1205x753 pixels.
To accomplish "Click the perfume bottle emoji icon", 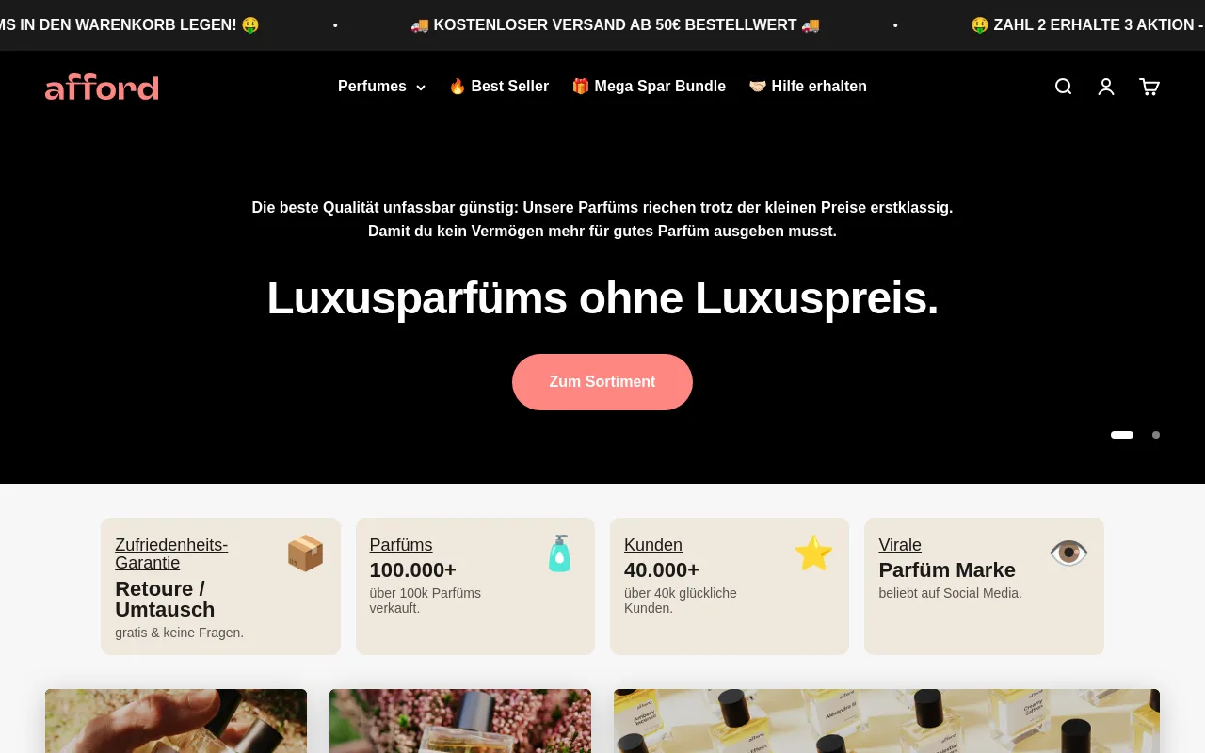I will (559, 553).
